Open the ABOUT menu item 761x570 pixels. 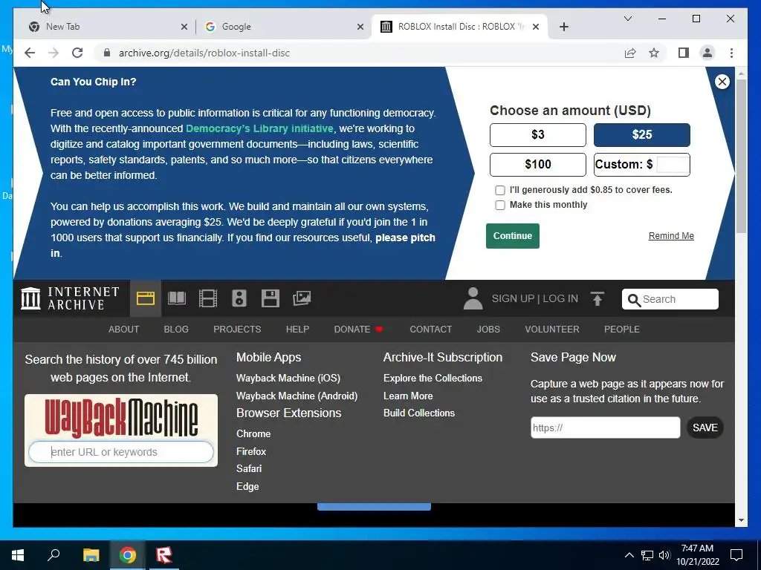(x=124, y=329)
